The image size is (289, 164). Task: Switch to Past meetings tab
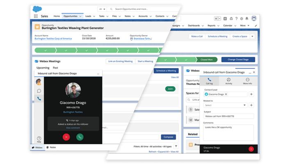click(55, 68)
